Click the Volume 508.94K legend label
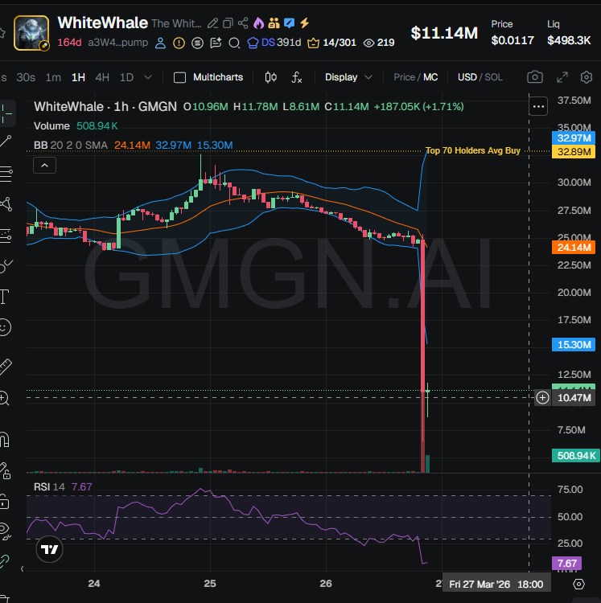601x603 pixels. [x=76, y=126]
